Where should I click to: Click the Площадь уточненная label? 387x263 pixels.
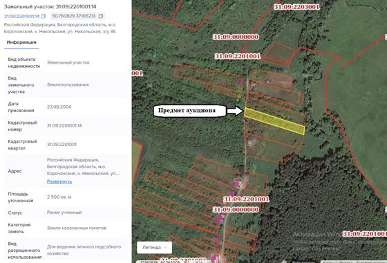[21, 197]
